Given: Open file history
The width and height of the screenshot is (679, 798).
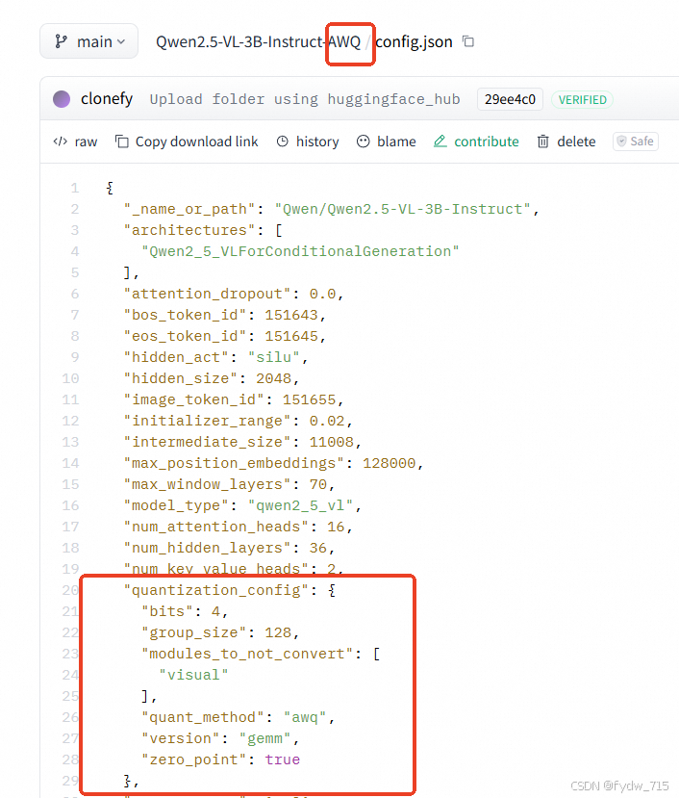Looking at the screenshot, I should click(308, 142).
